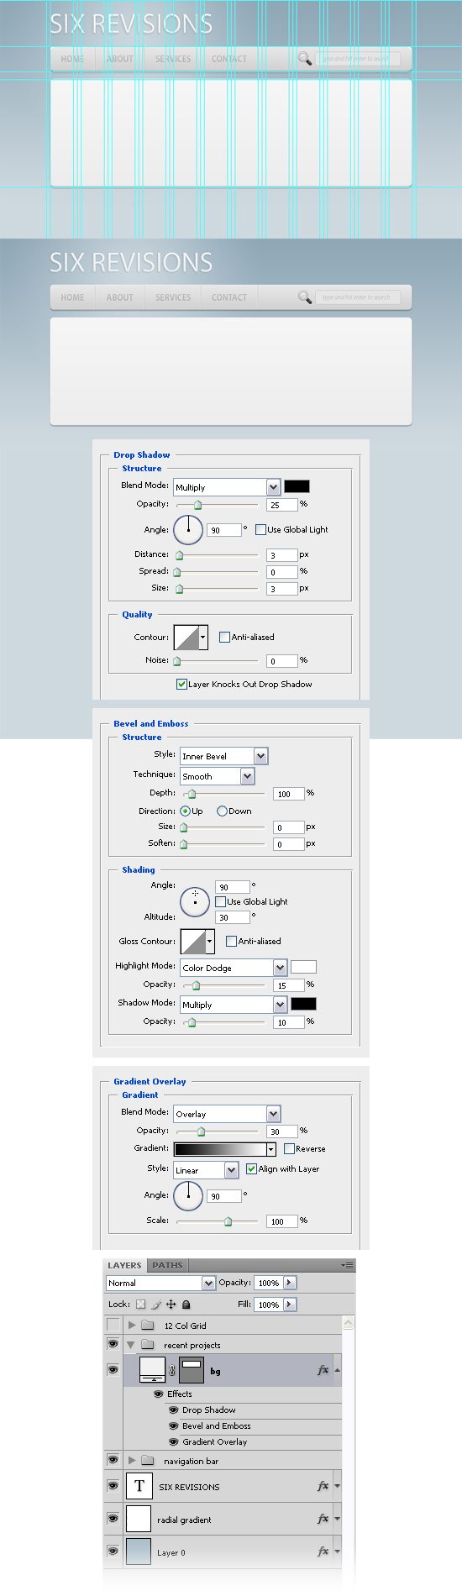Image resolution: width=462 pixels, height=1596 pixels.
Task: Check the Reverse gradient checkbox
Action: (x=289, y=1148)
